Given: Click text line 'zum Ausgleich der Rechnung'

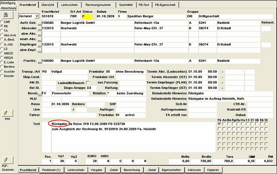Looking at the screenshot, I should click(104, 129).
